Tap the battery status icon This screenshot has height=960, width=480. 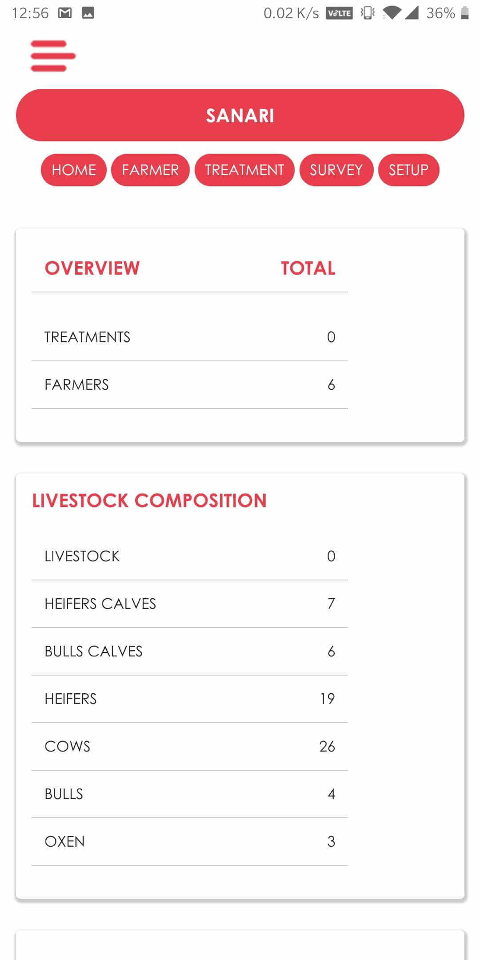465,13
